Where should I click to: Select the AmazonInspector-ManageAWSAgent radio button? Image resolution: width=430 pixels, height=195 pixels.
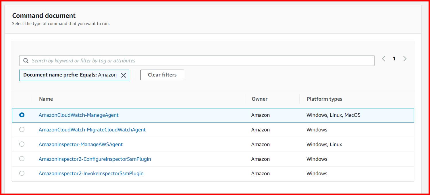(22, 144)
